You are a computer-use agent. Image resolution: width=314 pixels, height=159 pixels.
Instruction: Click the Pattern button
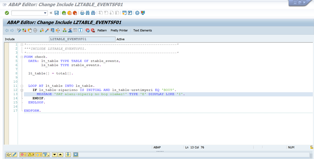(102, 30)
